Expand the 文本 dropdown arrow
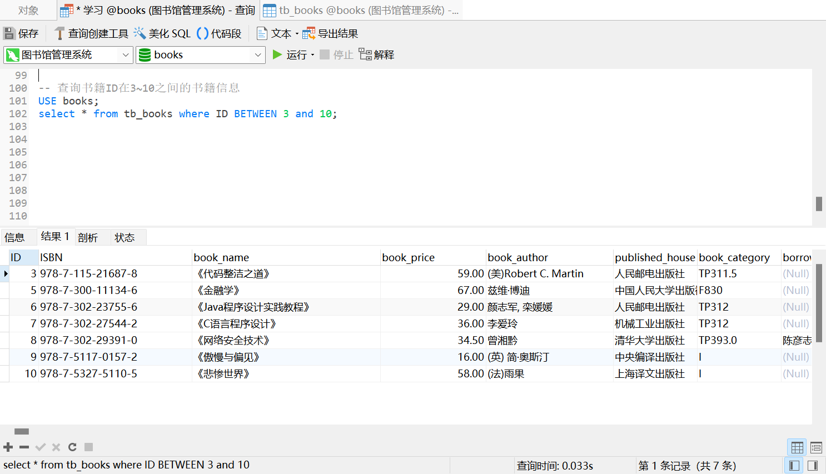826x474 pixels. coord(297,34)
